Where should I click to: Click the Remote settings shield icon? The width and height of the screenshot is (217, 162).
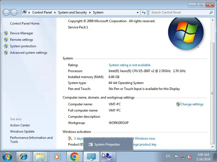click(6, 40)
